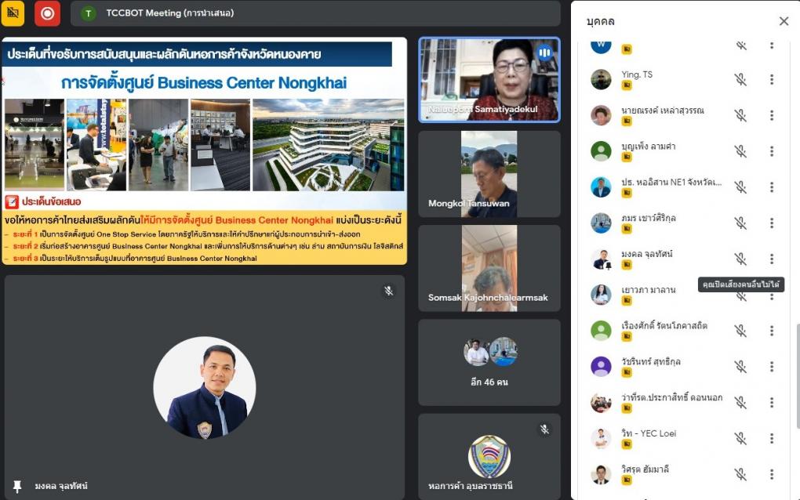The width and height of the screenshot is (800, 500).
Task: Click the yellow badge under ภมร เชาว์ศิริกุล
Action: pos(627,230)
